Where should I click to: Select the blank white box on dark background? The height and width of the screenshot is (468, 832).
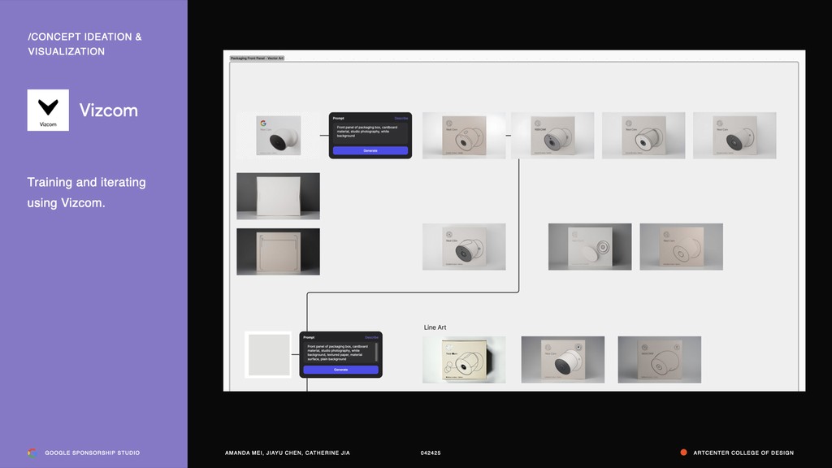pos(278,196)
